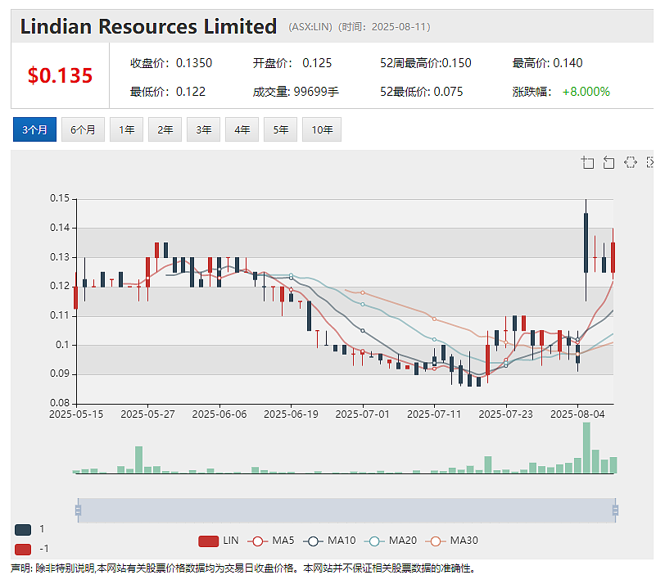Screen dimensions: 665x584
Task: Toggle MA30 line visibility in legend
Action: click(x=452, y=541)
